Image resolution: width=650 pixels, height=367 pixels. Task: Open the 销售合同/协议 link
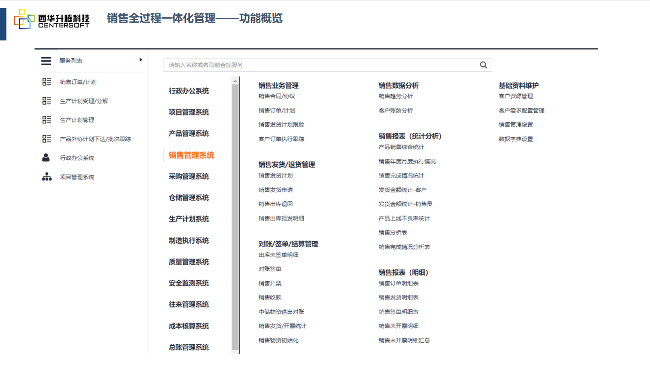pos(277,96)
